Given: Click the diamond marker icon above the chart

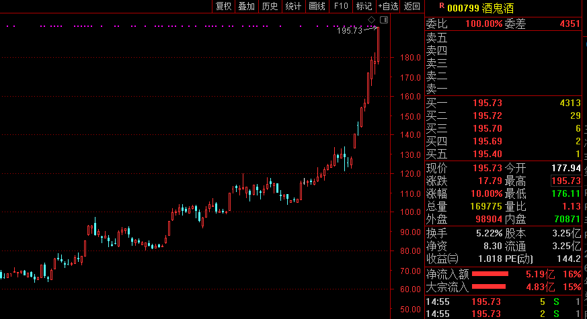Looking at the screenshot, I should click(371, 21).
